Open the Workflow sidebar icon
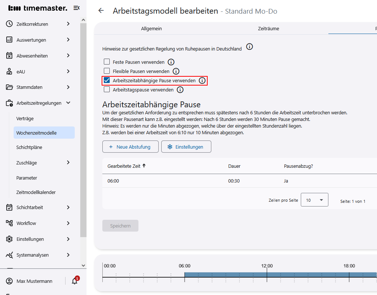 coord(9,223)
